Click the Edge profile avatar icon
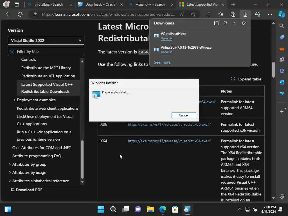Screen dimensions: 288x216 6,4
